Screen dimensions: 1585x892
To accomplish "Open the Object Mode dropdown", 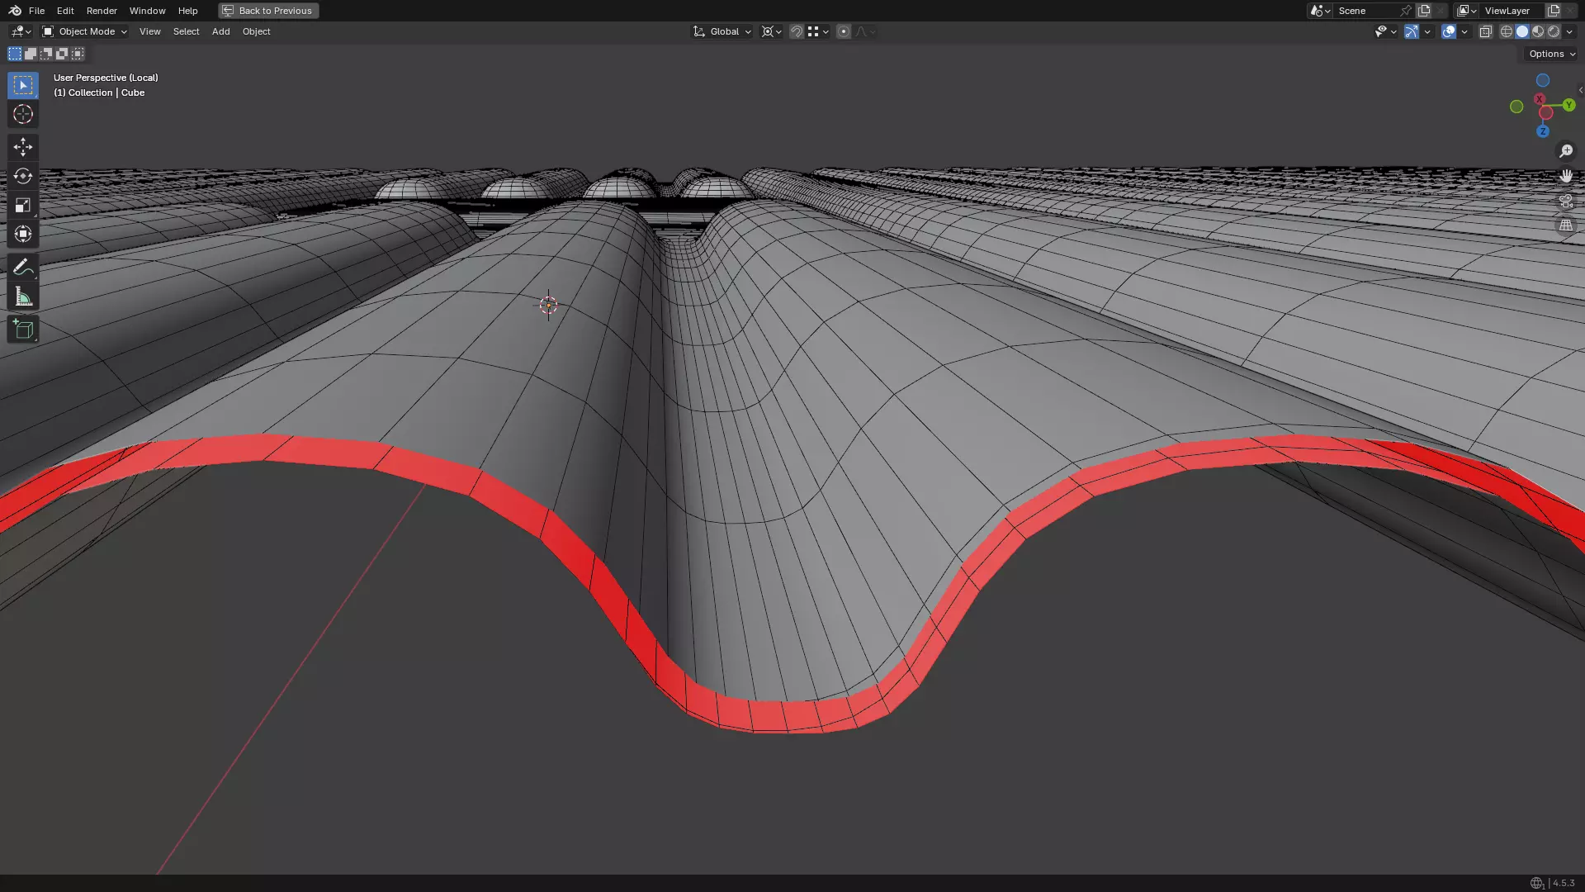I will pyautogui.click(x=85, y=31).
